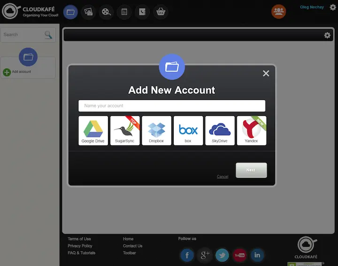The image size is (338, 266).
Task: Click the blue folder icon in sidebar
Action: [x=28, y=57]
